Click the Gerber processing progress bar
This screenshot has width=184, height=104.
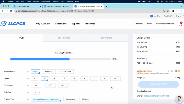coord(61,59)
